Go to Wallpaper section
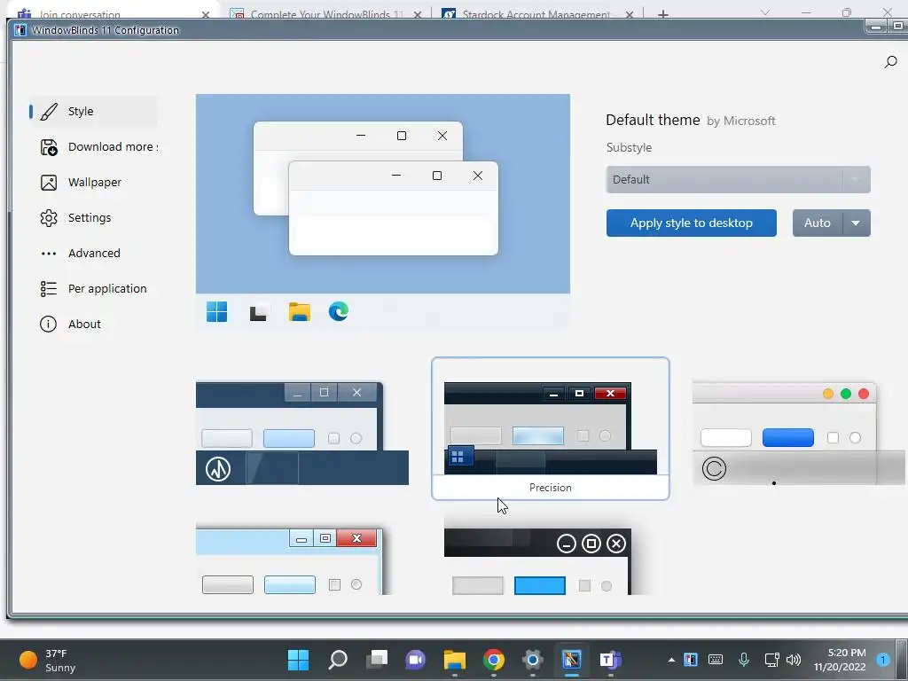 pos(94,183)
